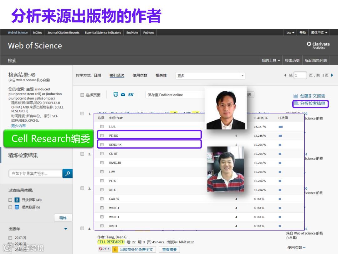Click the CELL RESEARCH journal name
The height and width of the screenshot is (254, 338).
pos(111,242)
